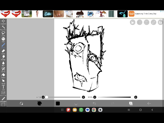
Task: Open the app drawer grid icon
Action: tap(63, 110)
